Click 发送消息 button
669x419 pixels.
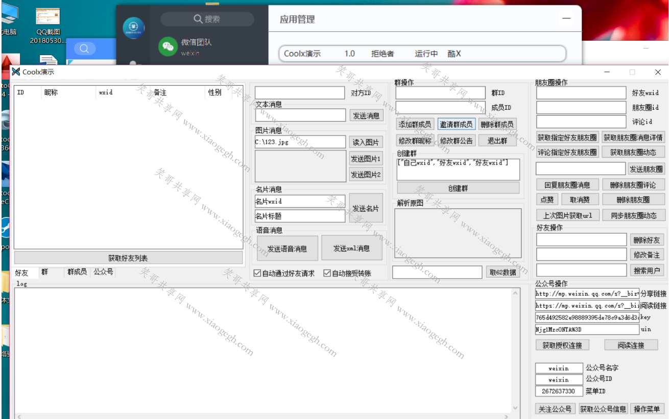pyautogui.click(x=367, y=116)
